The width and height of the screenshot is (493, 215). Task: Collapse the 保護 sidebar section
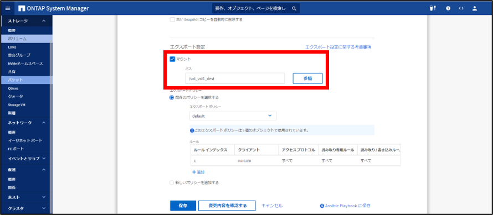click(x=44, y=170)
